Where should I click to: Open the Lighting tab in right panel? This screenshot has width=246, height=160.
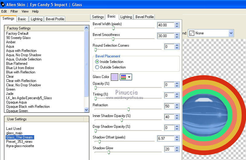[126, 17]
